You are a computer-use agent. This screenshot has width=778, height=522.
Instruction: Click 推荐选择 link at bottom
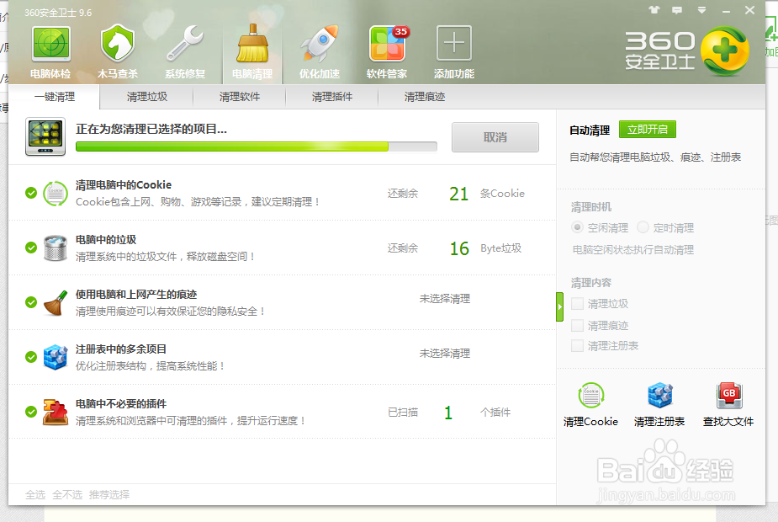[x=109, y=495]
